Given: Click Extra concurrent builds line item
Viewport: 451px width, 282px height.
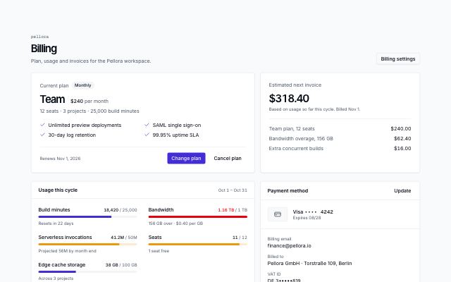Looking at the screenshot, I should pos(340,149).
